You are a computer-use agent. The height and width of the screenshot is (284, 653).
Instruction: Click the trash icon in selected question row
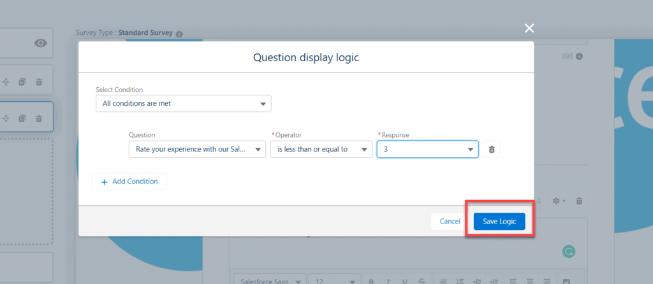pyautogui.click(x=39, y=118)
